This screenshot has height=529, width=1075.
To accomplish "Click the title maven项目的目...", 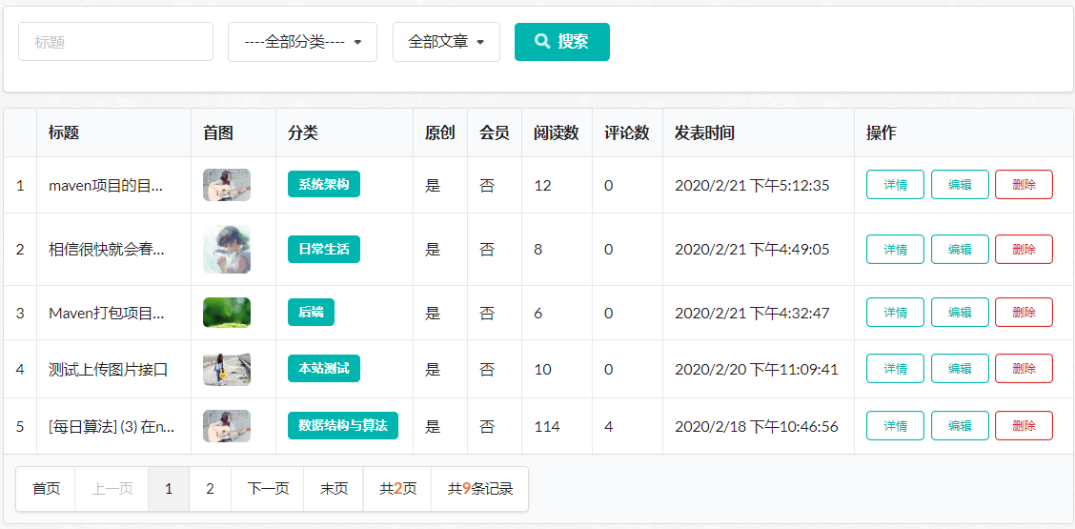I will point(107,185).
